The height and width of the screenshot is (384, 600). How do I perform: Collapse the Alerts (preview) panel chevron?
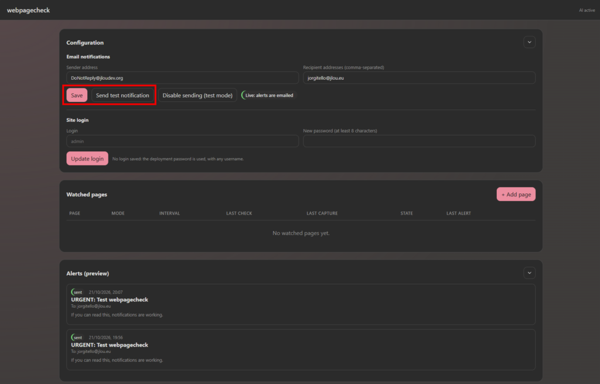(529, 273)
